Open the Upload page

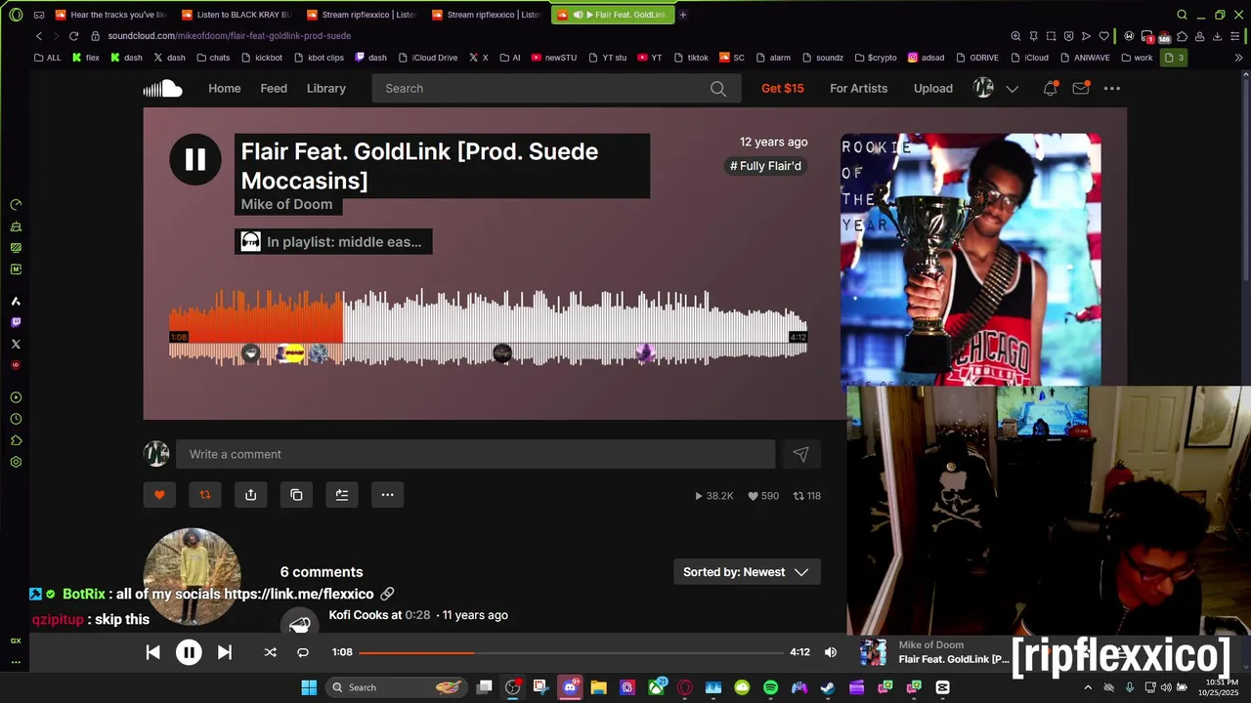point(933,89)
